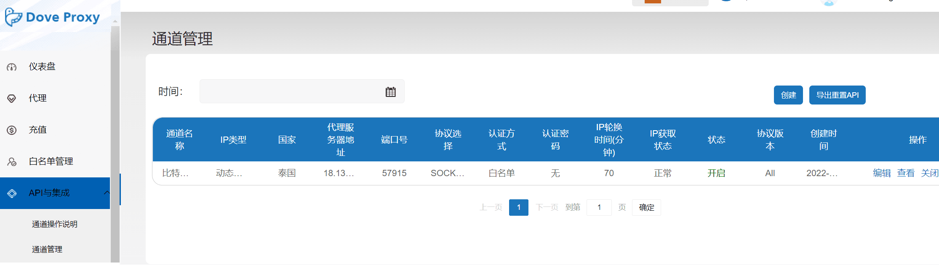Select page 1 in pagination
The image size is (939, 276).
(518, 207)
